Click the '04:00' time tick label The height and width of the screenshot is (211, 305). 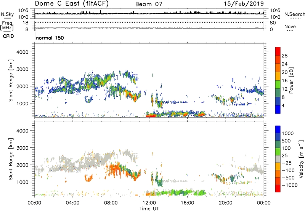point(72,203)
